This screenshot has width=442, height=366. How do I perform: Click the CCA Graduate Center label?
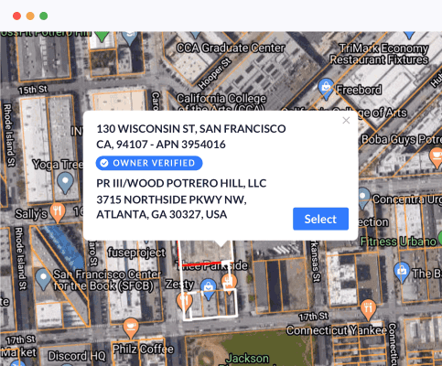(x=231, y=48)
